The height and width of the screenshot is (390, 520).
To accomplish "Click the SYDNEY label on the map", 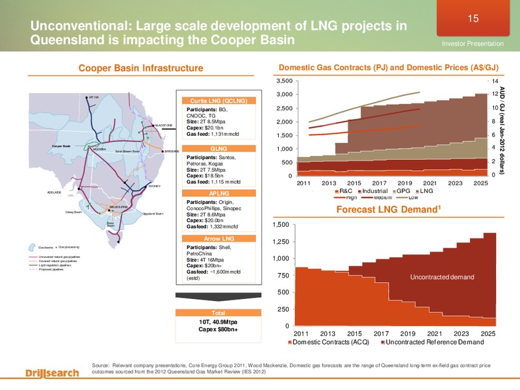I will click(155, 187).
